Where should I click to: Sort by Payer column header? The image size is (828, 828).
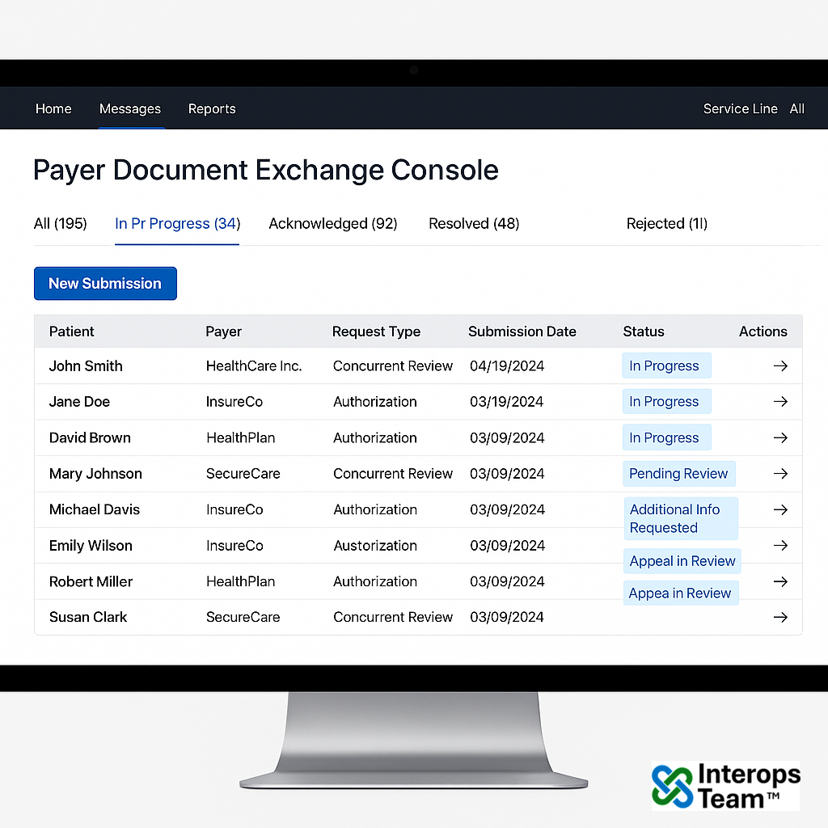click(x=223, y=332)
